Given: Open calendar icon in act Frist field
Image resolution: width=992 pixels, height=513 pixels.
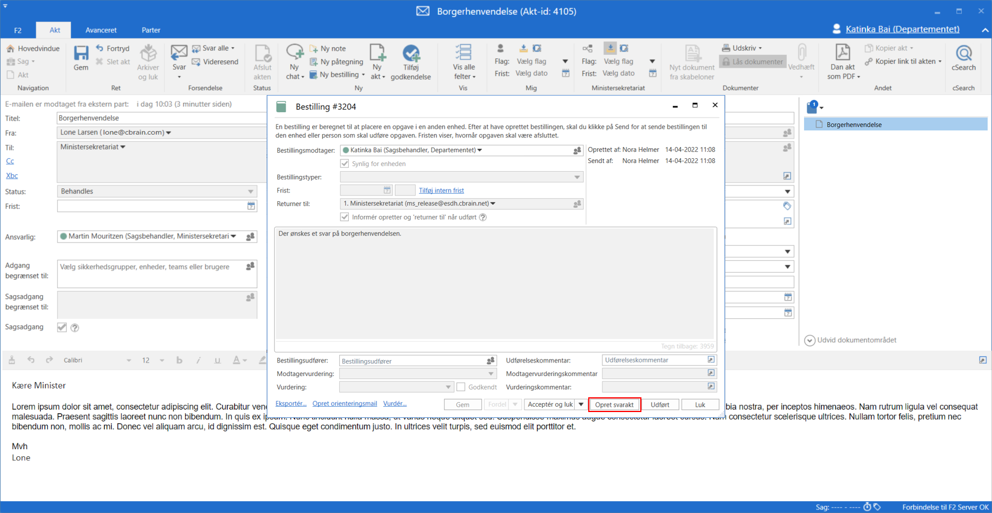Looking at the screenshot, I should tap(251, 206).
